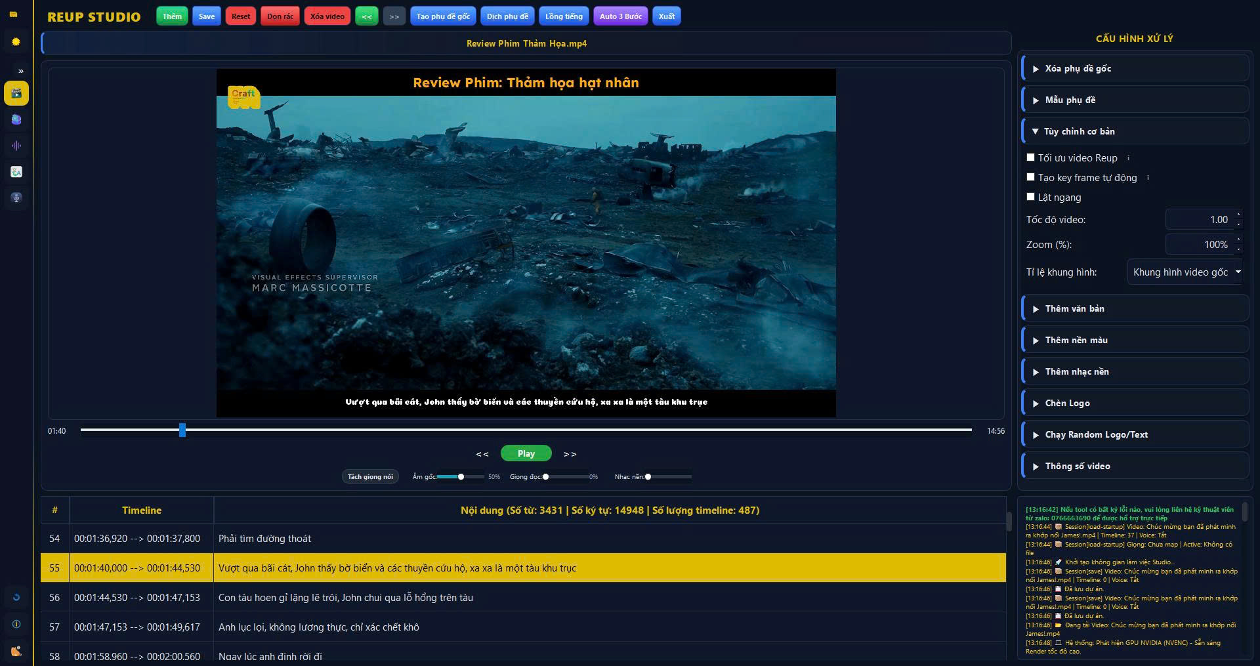Image resolution: width=1260 pixels, height=666 pixels.
Task: Click subtitle table vertical scrollbar
Action: [1009, 522]
